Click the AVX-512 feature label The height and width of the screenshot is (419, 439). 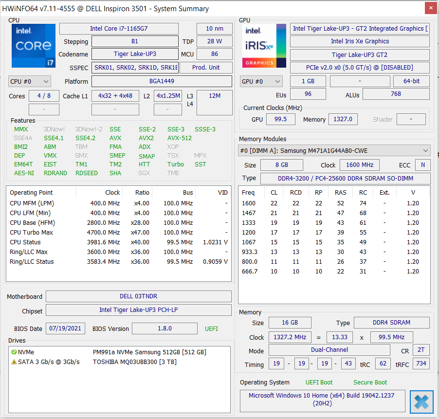pos(180,138)
